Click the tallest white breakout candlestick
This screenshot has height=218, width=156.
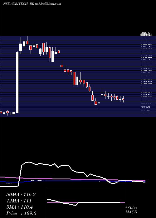(17, 82)
